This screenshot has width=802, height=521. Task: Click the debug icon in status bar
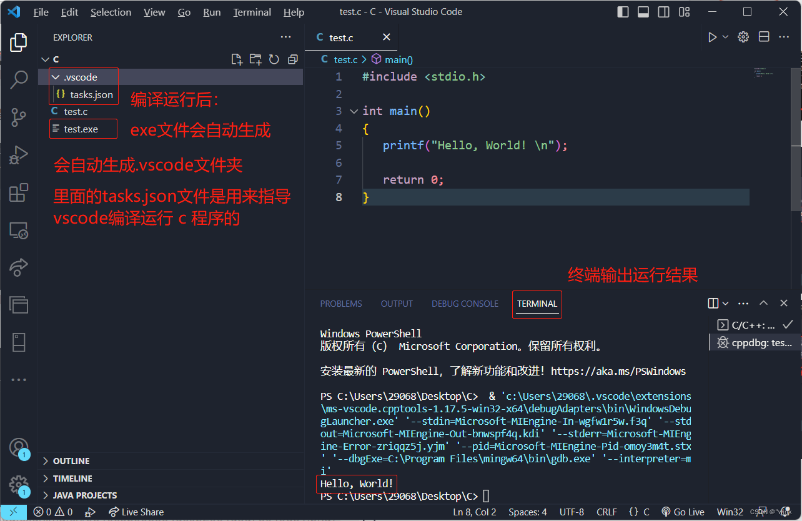tap(90, 512)
